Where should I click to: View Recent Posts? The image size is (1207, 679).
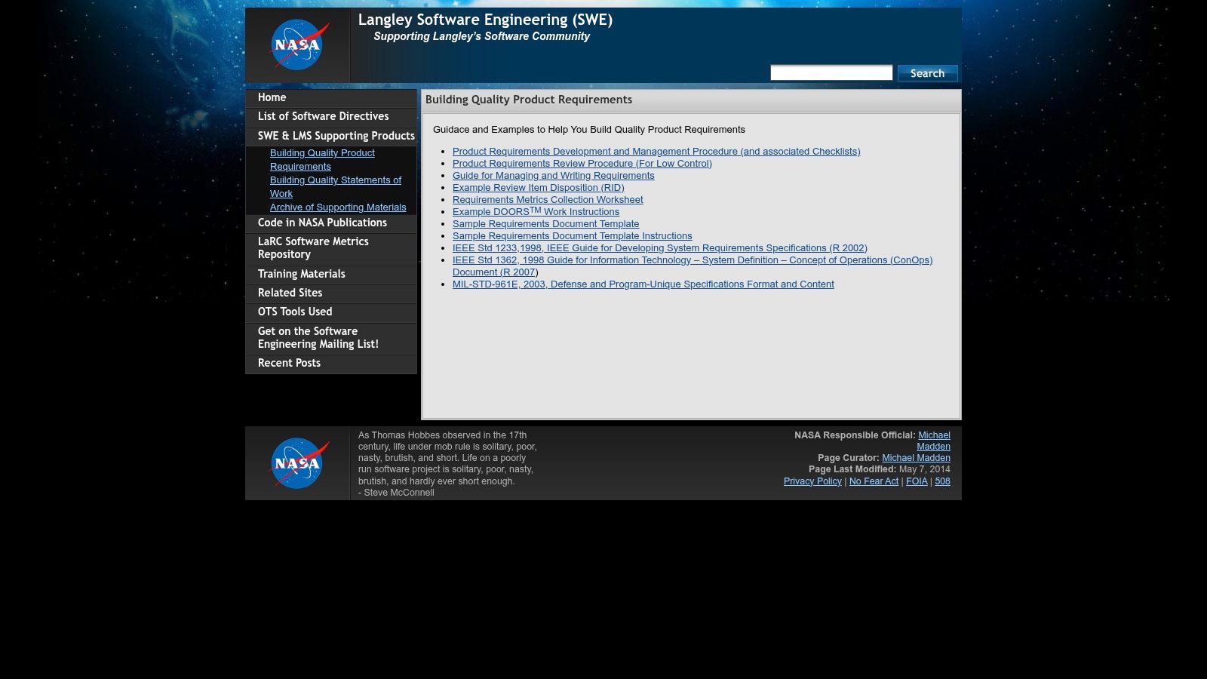click(331, 364)
